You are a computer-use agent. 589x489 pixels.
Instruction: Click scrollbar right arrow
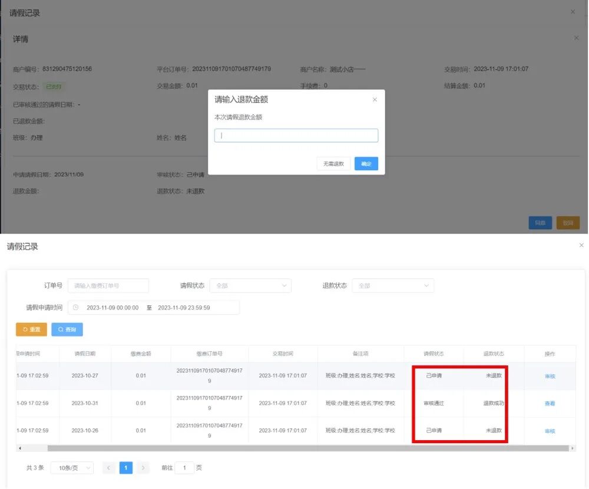[x=572, y=448]
